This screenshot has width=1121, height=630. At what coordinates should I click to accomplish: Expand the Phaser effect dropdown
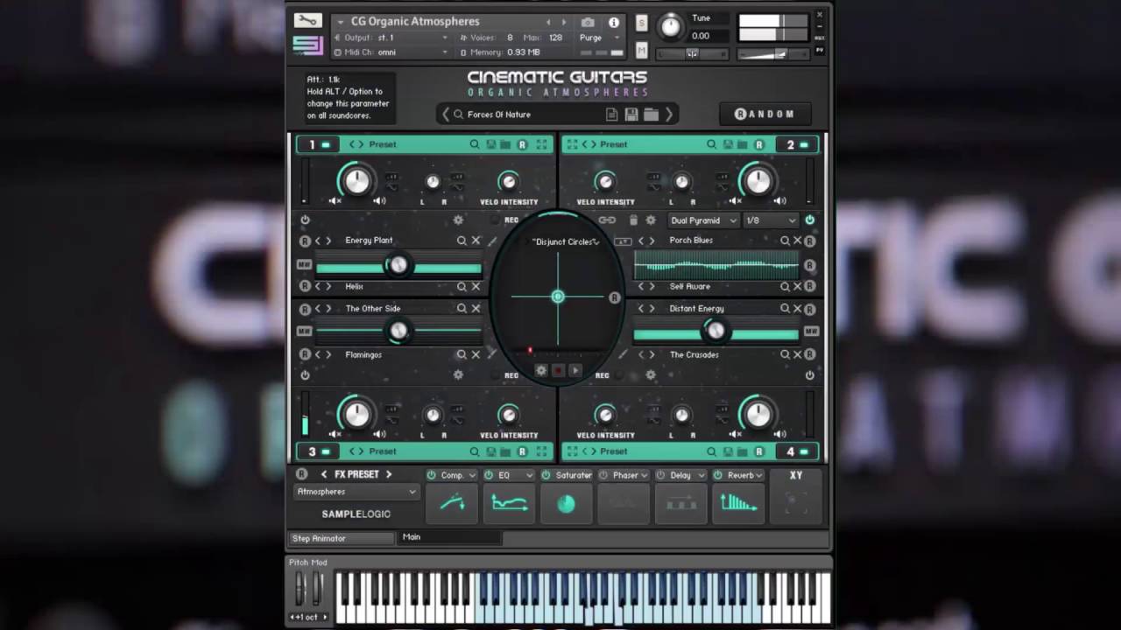click(x=644, y=475)
